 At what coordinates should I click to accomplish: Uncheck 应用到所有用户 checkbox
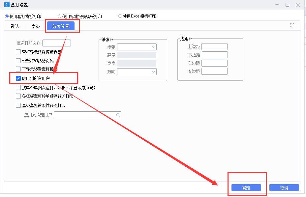tap(18, 78)
